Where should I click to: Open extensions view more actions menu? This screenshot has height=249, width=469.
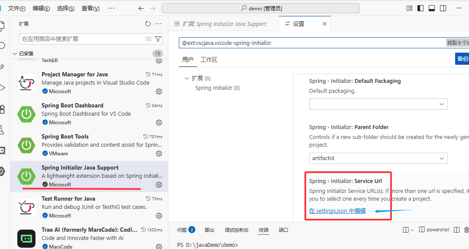(x=159, y=24)
